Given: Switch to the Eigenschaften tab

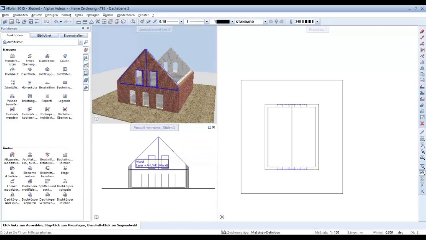Looking at the screenshot, I should (74, 35).
